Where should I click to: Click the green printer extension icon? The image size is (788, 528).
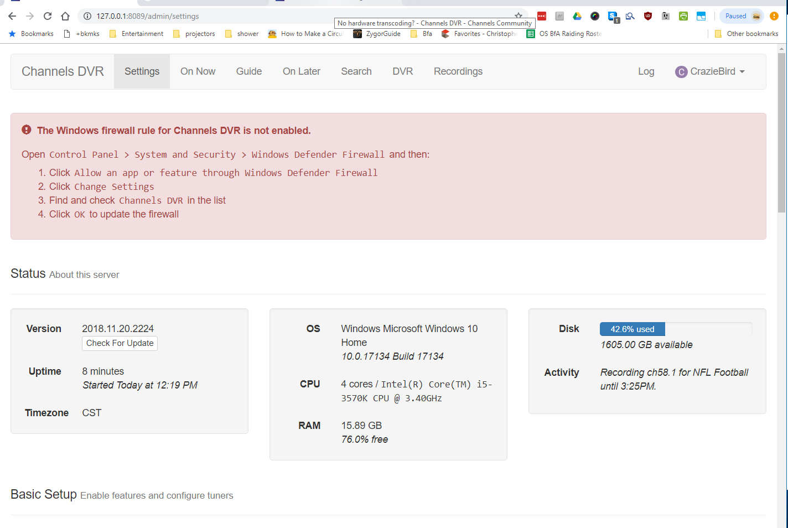(683, 16)
